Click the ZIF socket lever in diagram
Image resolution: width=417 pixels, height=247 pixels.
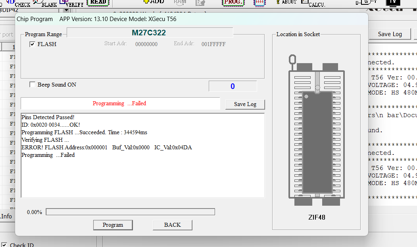(292, 62)
